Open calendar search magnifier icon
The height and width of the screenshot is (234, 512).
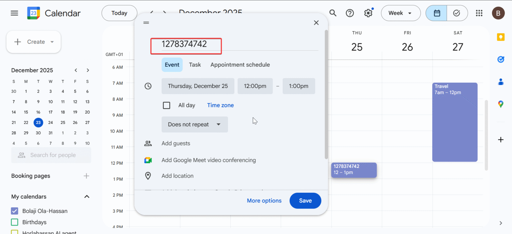coord(333,13)
